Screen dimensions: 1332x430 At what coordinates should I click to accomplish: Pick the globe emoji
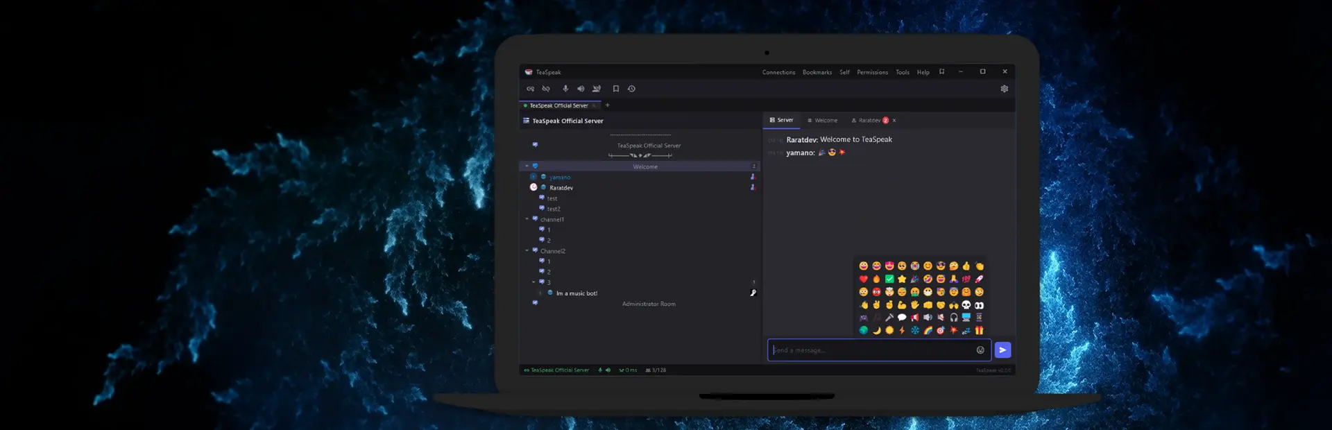coord(863,330)
